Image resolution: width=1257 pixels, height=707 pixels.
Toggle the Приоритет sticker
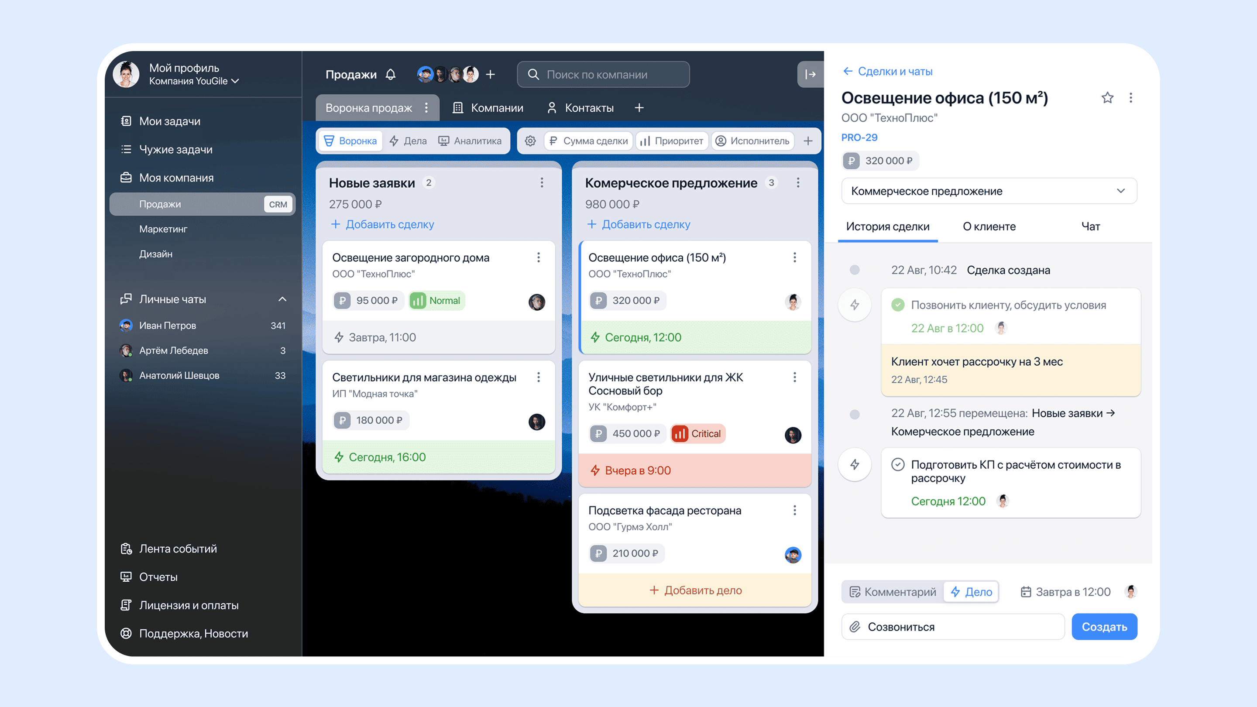(x=673, y=141)
